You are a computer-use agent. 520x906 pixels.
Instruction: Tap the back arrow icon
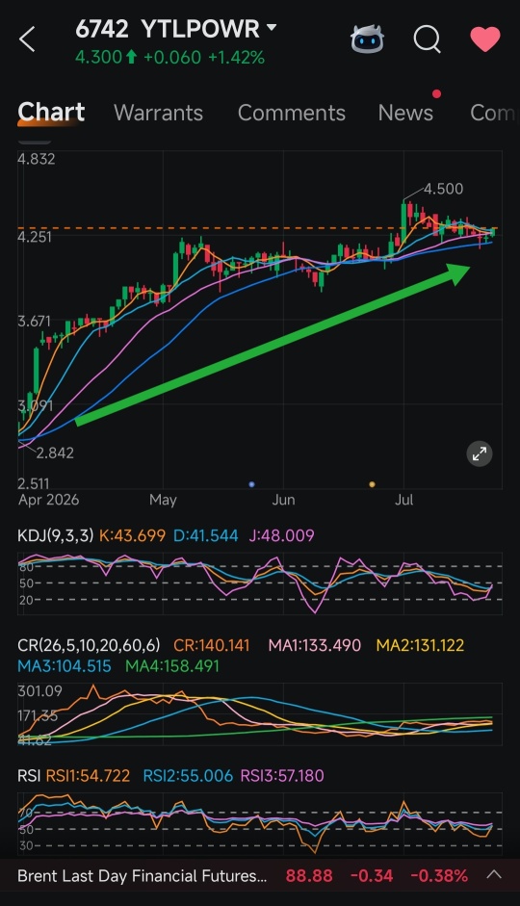pos(27,39)
